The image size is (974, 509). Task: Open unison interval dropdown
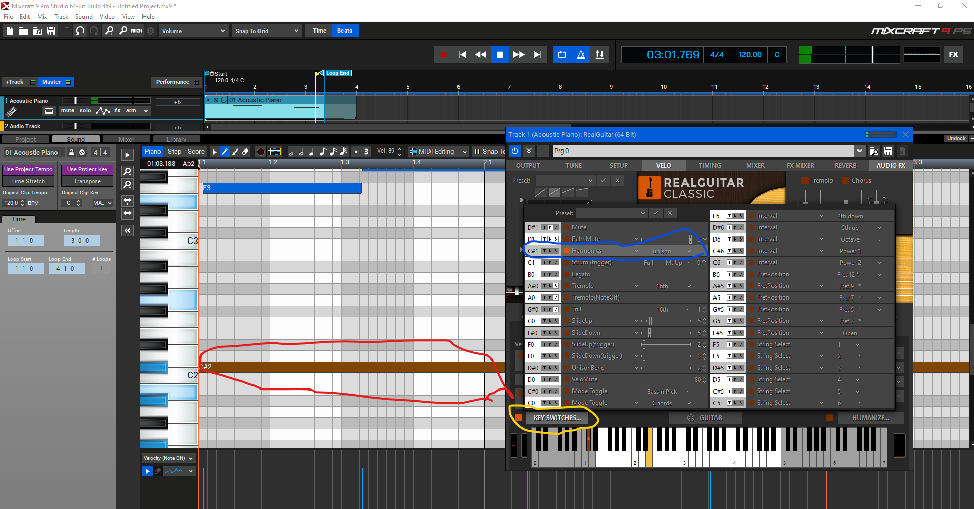click(689, 251)
